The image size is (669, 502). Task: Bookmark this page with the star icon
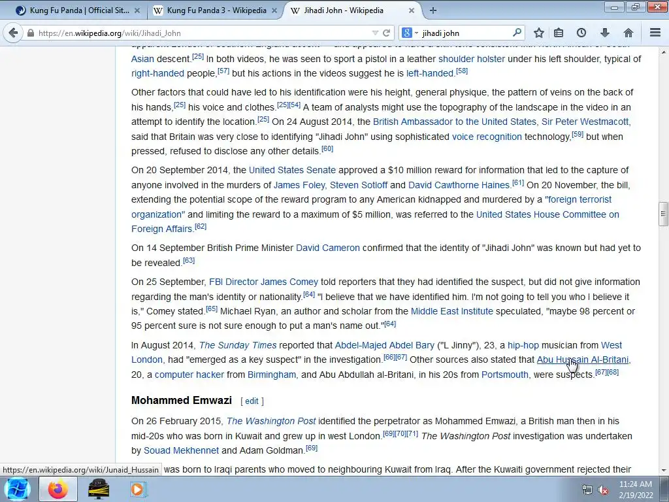[x=539, y=33]
